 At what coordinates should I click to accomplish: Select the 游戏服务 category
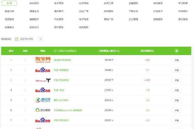click(x=109, y=11)
